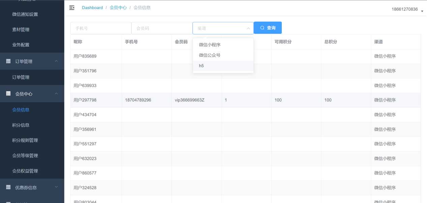
Task: Open account dropdown arrow next to 18661270836
Action: 422,11
